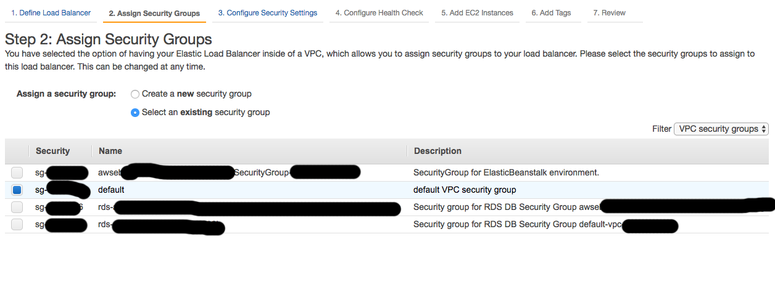Viewport: 775px width, 282px height.
Task: Check the ElasticBeanstalk security group checkbox
Action: (x=17, y=173)
